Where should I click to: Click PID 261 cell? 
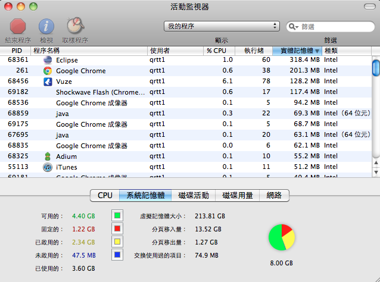(x=22, y=70)
